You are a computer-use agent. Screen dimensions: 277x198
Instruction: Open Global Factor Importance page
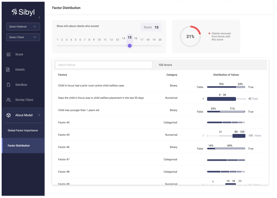tap(23, 131)
